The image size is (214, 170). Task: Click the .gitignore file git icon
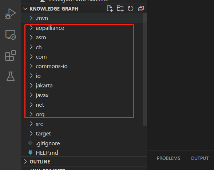pos(30,143)
